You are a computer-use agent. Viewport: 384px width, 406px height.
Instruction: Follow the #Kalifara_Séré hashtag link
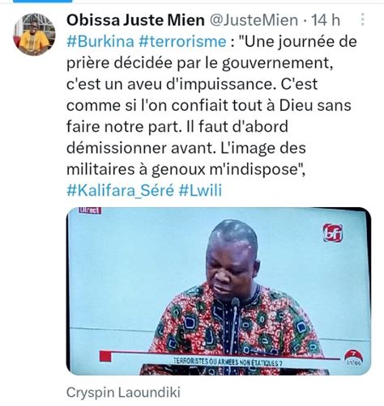coord(121,190)
